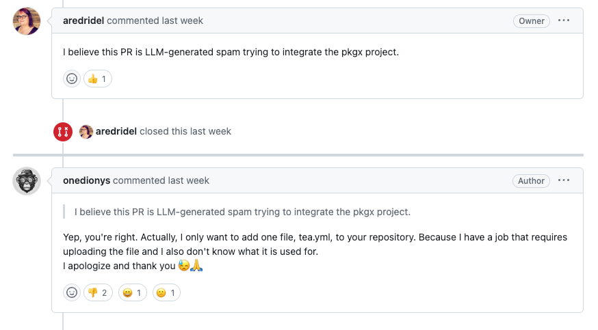Add reaction with smiley on onedionys's comment

(x=72, y=293)
